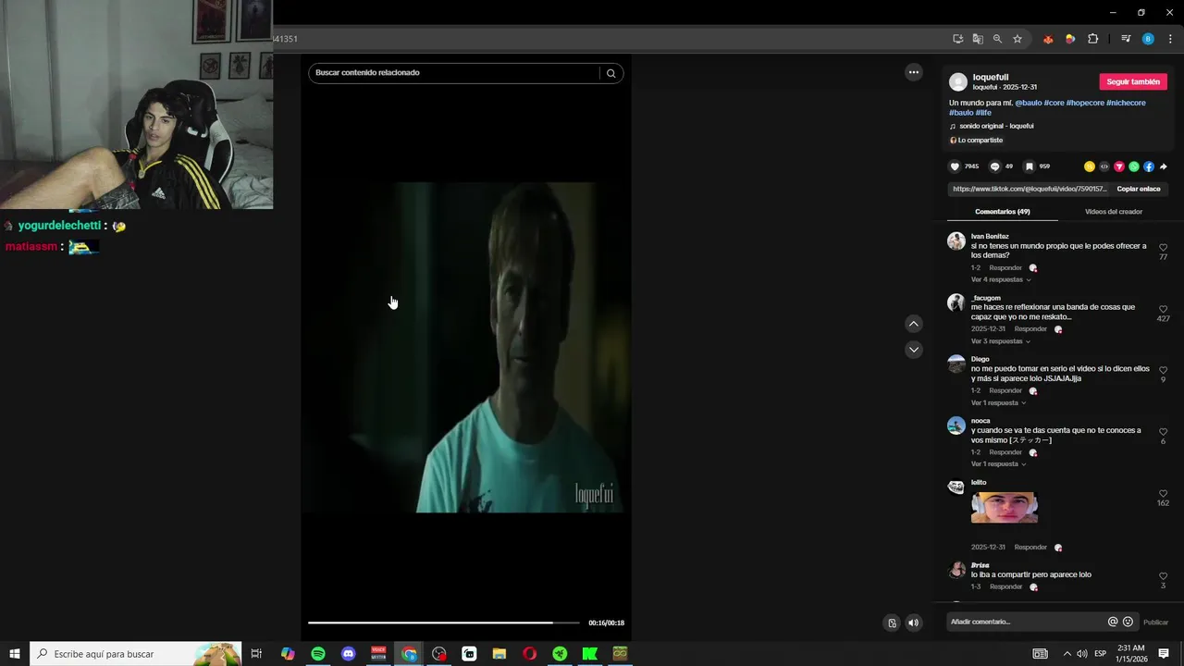Expand Ver 1 respuesta under Diego's comment
1184x666 pixels.
coord(998,402)
